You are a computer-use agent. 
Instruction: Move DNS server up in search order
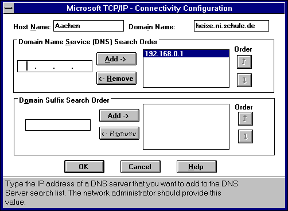click(244, 62)
